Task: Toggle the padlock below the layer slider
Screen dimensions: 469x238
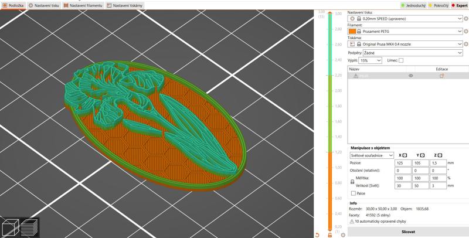Action: [329, 235]
